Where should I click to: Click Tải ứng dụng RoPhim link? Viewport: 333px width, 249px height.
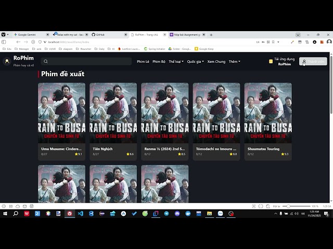click(x=281, y=61)
